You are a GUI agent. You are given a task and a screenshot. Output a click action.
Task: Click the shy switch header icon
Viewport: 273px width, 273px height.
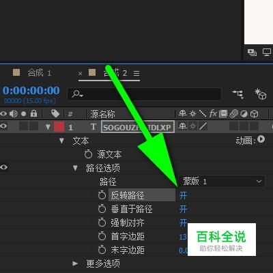[x=182, y=113]
